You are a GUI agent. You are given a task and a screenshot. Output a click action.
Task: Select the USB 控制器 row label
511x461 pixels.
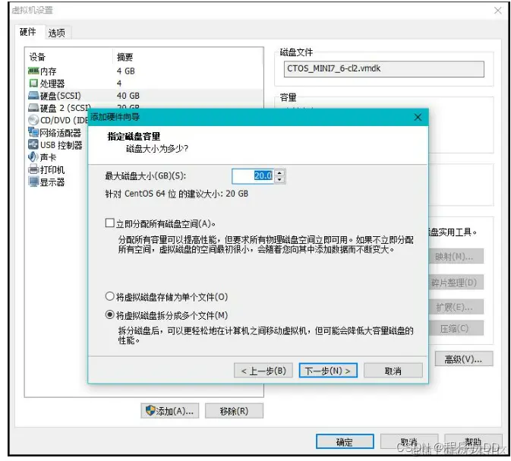click(x=62, y=145)
